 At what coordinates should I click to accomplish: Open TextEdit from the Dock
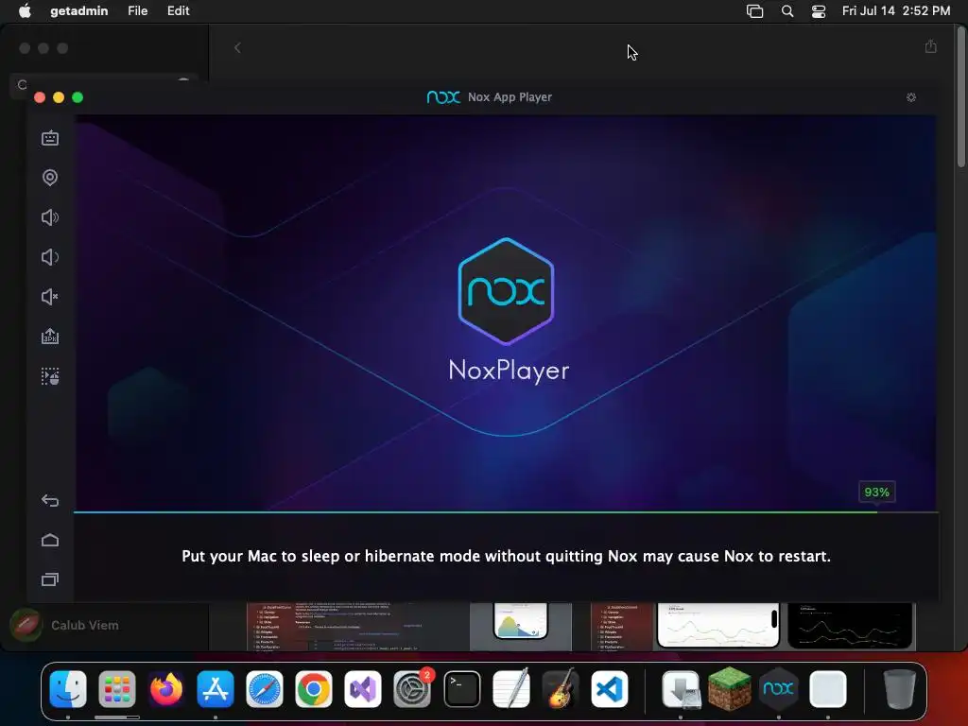click(x=511, y=688)
